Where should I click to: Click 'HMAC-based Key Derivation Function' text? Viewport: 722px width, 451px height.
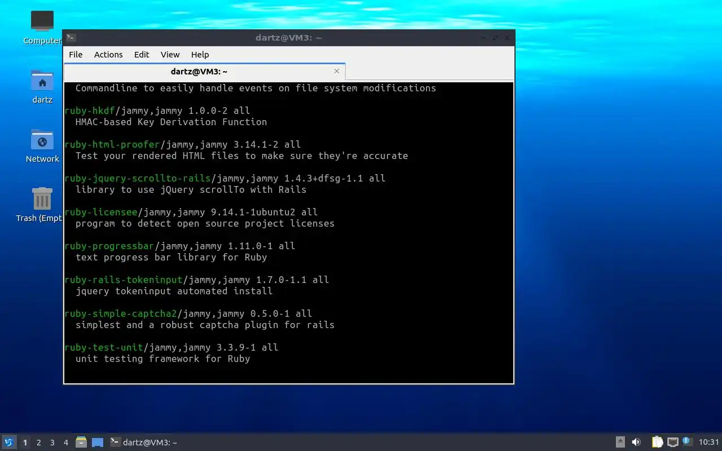pos(171,122)
